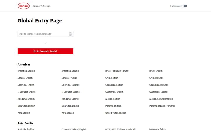Viewport: 211px width, 131px height.
Task: Click Go to Denmark, English button
Action: [45, 51]
